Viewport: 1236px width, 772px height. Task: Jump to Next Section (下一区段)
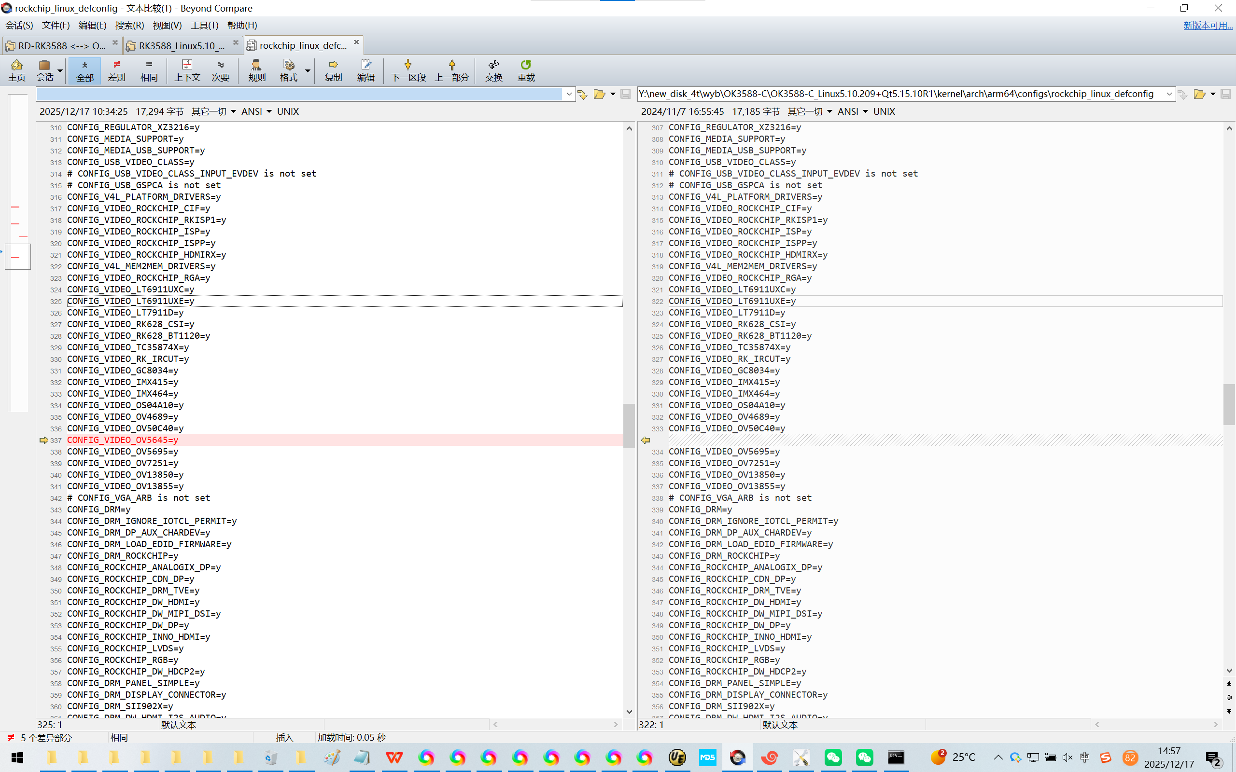coord(408,70)
